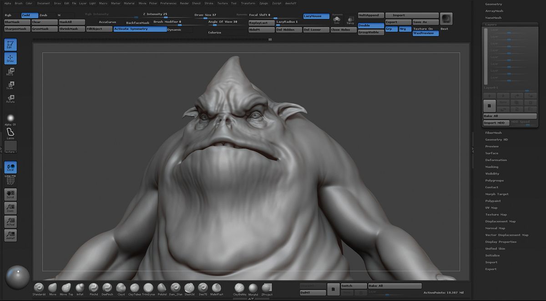Select the Inflat brush
The image size is (546, 301).
pos(80,288)
